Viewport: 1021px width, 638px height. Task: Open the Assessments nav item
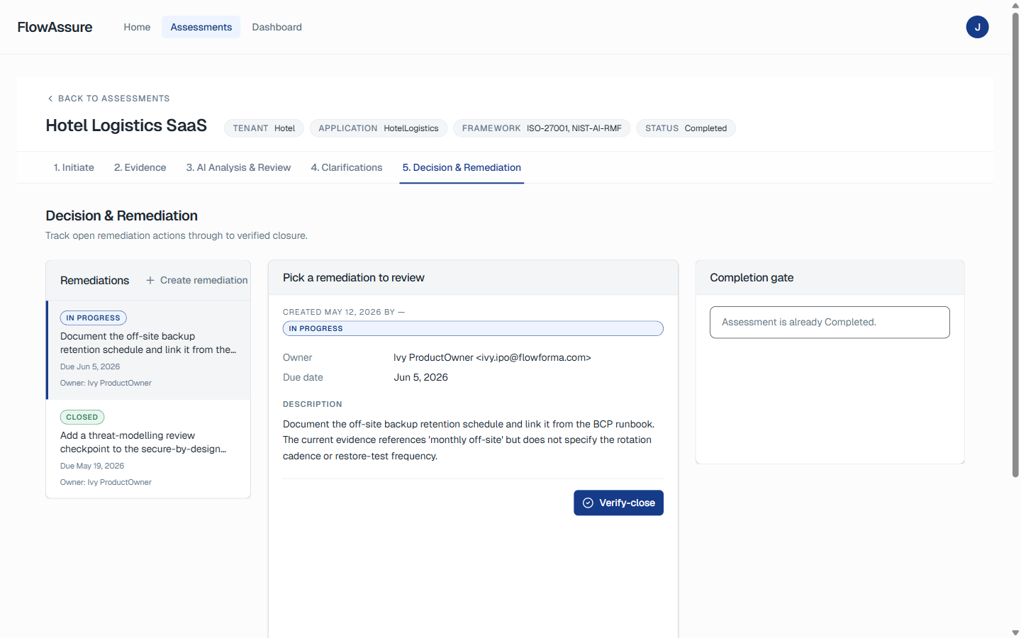click(201, 27)
